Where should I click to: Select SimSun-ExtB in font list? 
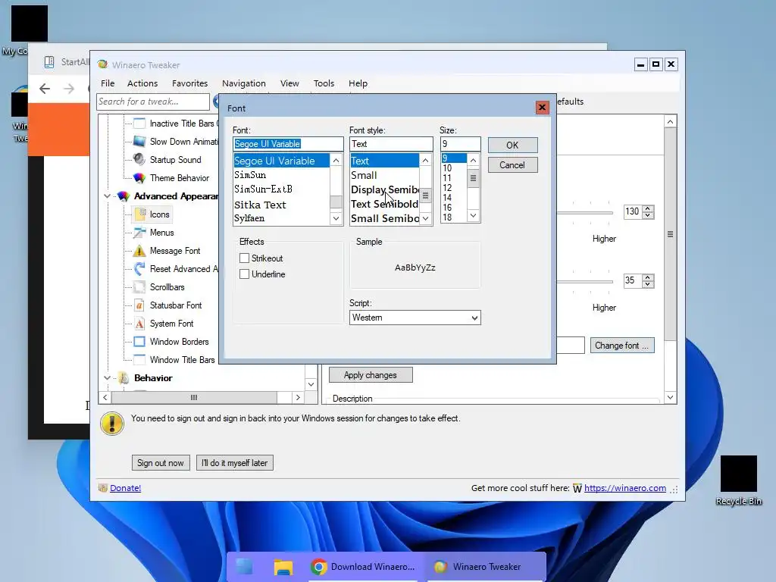coord(281,189)
